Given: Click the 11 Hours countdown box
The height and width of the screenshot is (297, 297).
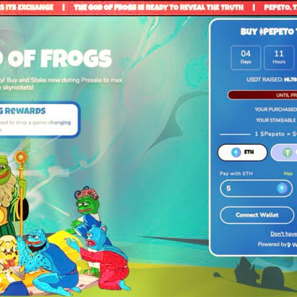Looking at the screenshot, I should click(279, 58).
